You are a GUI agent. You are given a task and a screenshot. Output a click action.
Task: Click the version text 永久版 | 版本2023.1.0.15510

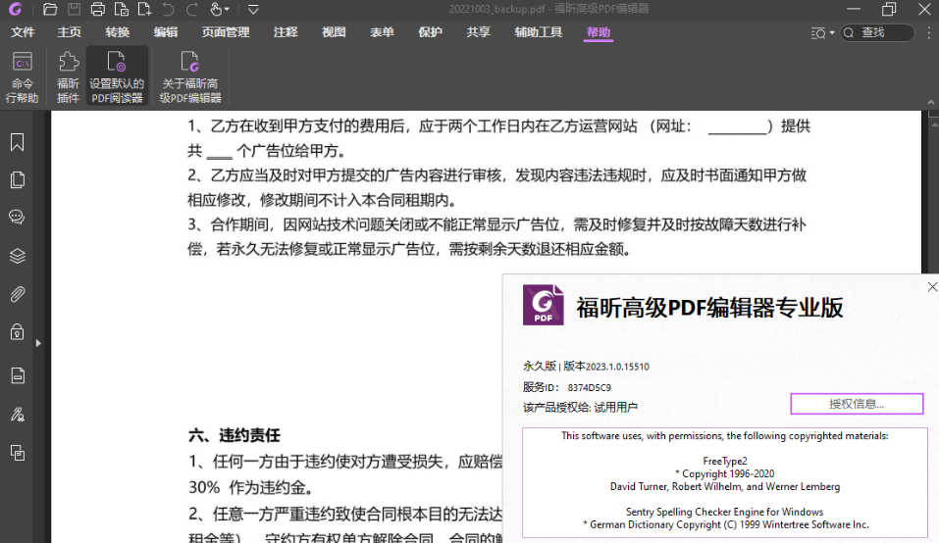586,367
